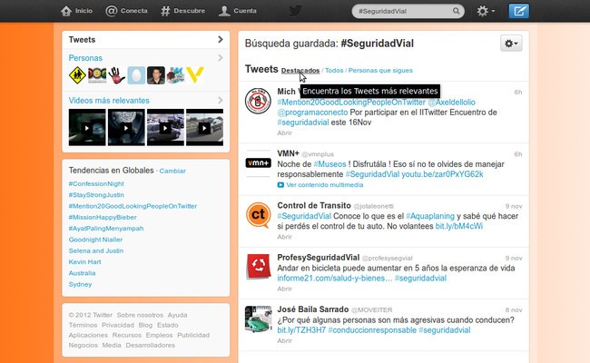Click the #conduccionresponsable hashtag
Viewport: 590px width, 363px height.
372,330
